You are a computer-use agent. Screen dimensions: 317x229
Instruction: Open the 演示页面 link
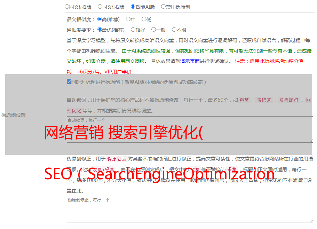coord(190,61)
